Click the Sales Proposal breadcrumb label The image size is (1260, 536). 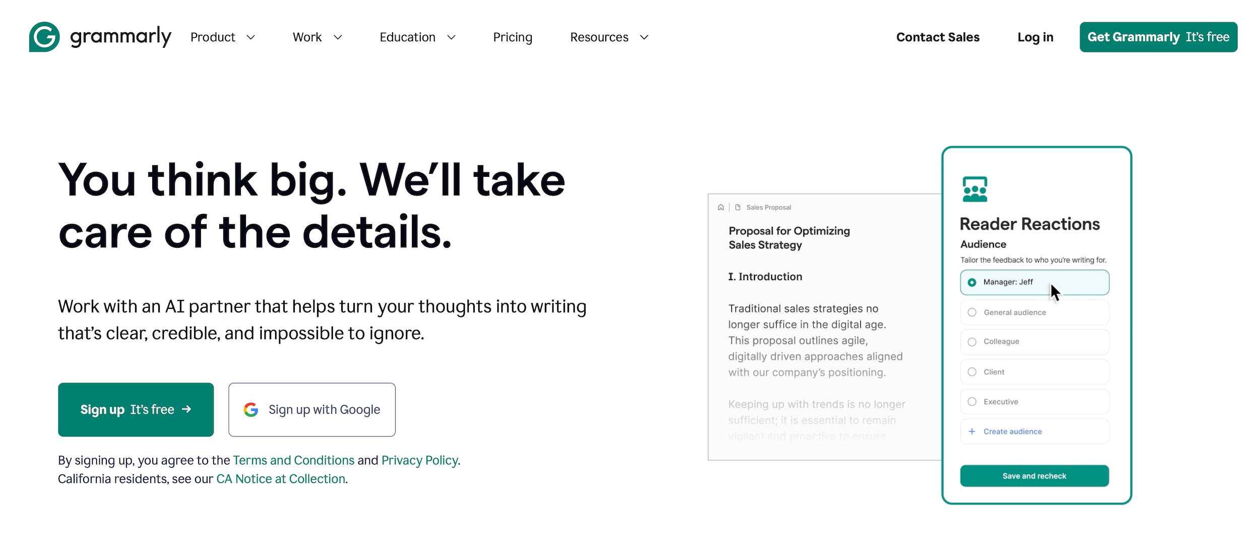click(x=768, y=207)
